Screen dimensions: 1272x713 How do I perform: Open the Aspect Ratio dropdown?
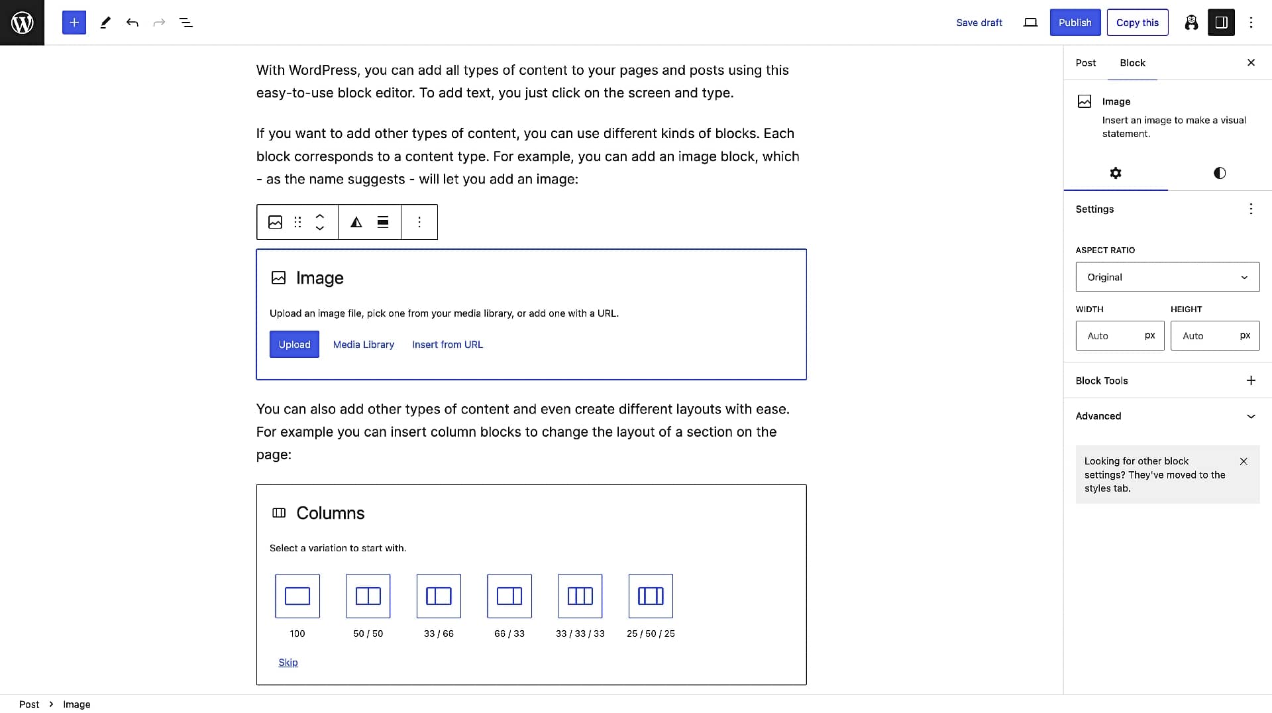1167,277
